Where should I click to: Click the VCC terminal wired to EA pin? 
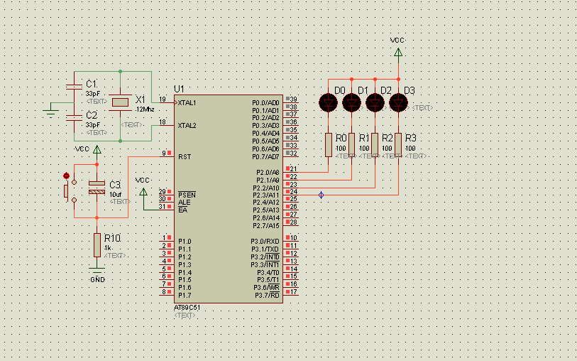pos(143,192)
